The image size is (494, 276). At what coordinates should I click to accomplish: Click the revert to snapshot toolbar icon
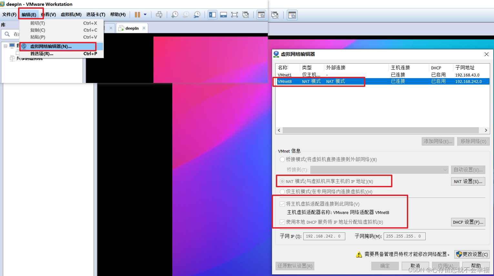click(186, 15)
